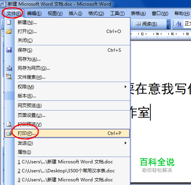Click the styles and formatting AA icon
This screenshot has width=191, height=185.
[x=179, y=24]
